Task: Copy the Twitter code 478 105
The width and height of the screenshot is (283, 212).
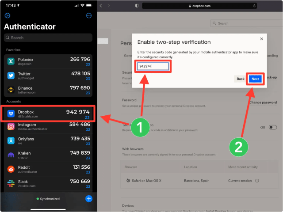Action: pos(80,73)
